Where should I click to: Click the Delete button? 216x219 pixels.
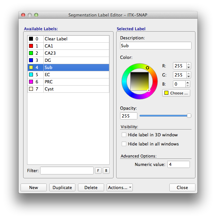pyautogui.click(x=91, y=187)
